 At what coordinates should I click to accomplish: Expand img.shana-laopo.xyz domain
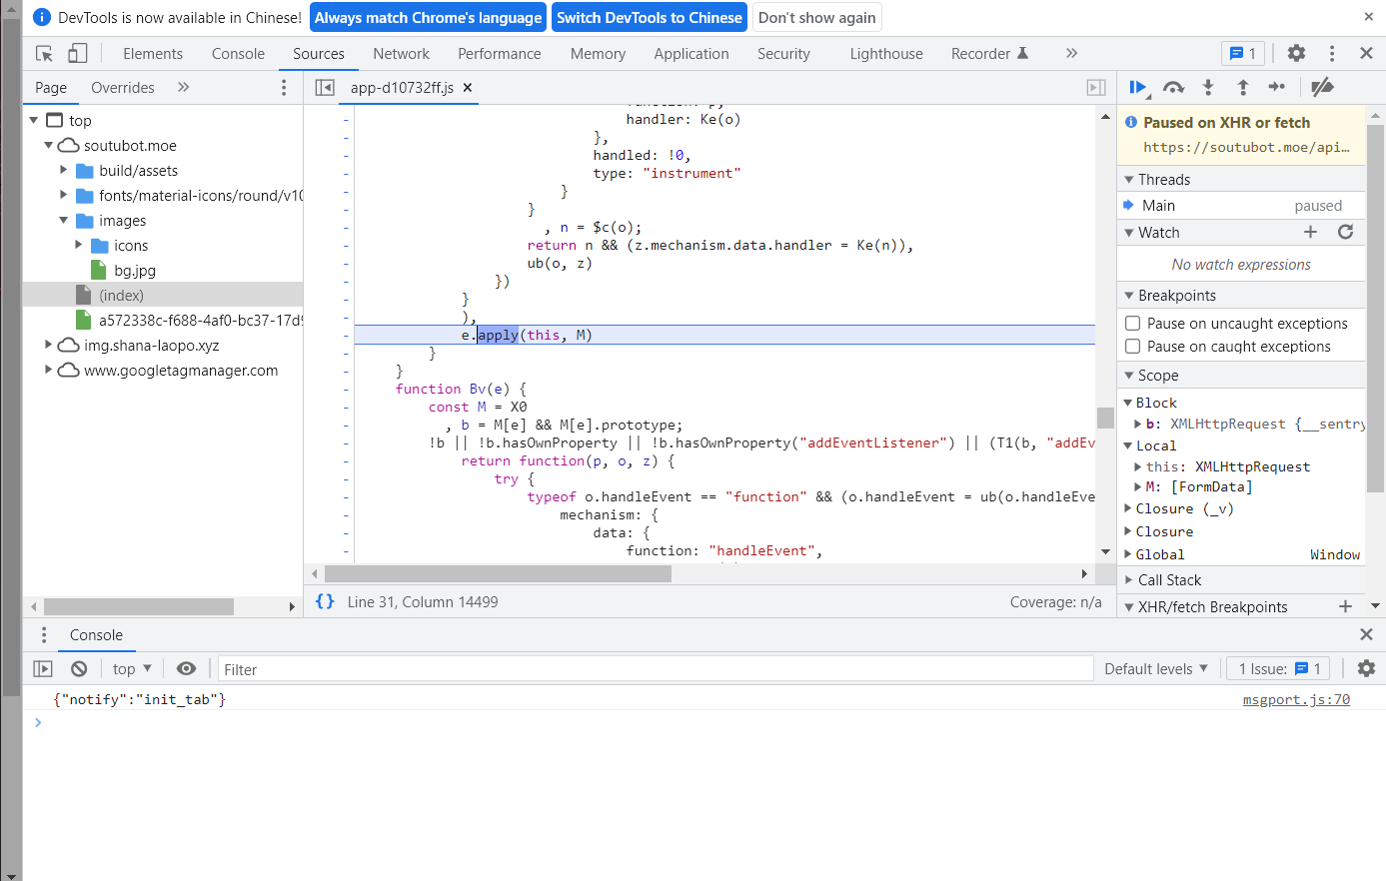(x=48, y=345)
